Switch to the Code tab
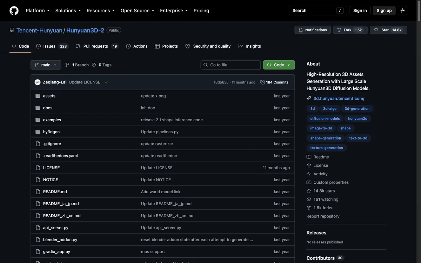 (20, 46)
